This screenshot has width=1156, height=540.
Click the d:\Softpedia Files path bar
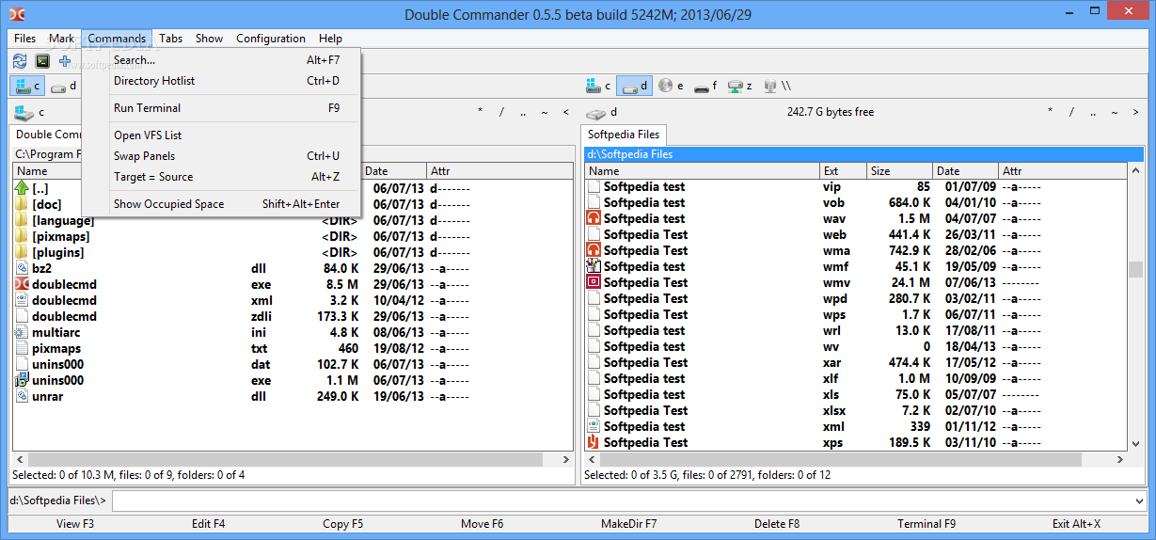[x=863, y=154]
